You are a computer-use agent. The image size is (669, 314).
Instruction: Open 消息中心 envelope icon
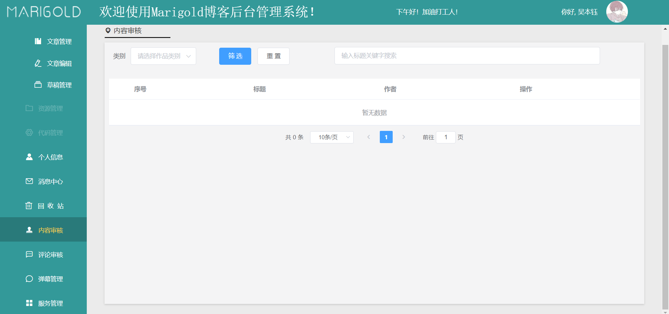pyautogui.click(x=29, y=181)
